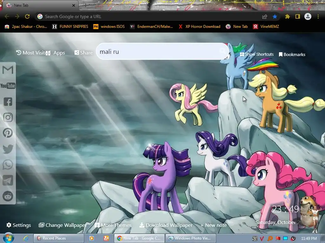The height and width of the screenshot is (243, 325).
Task: Click the 23 : 49 clock widget
Action: [285, 209]
